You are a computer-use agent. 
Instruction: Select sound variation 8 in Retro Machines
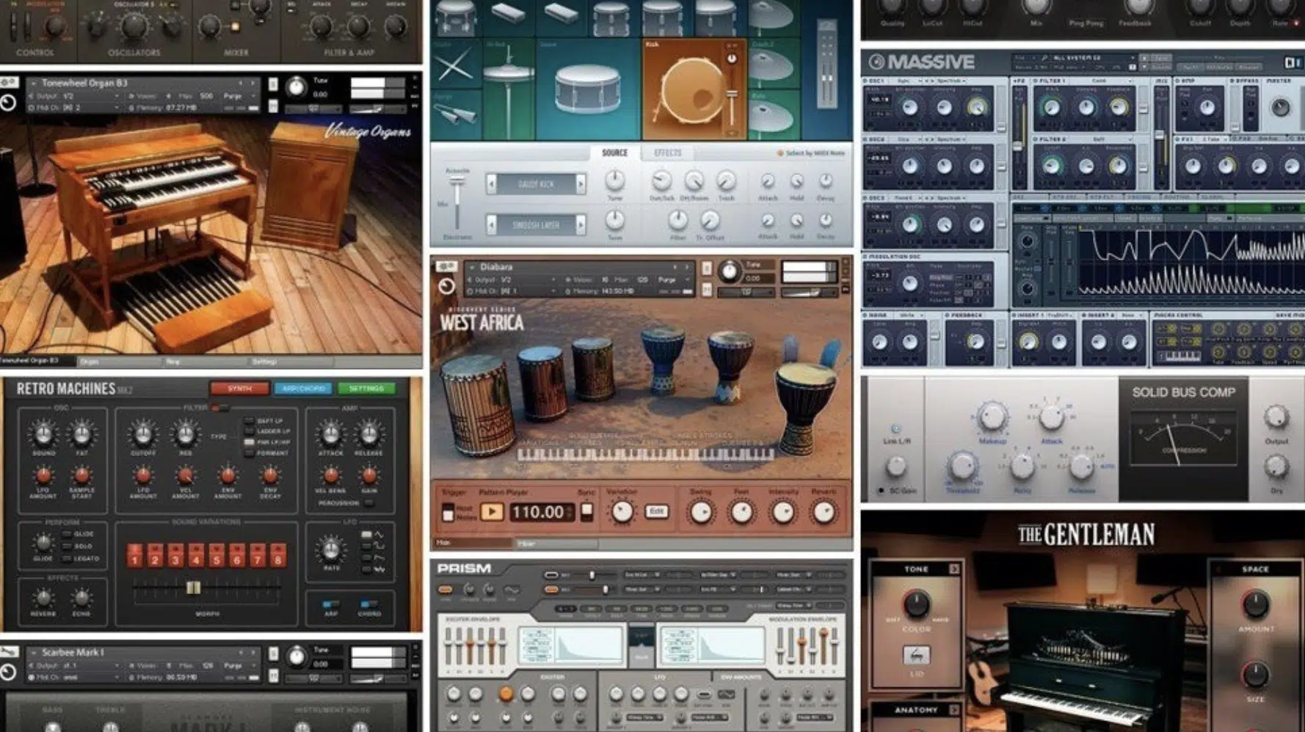(x=278, y=555)
